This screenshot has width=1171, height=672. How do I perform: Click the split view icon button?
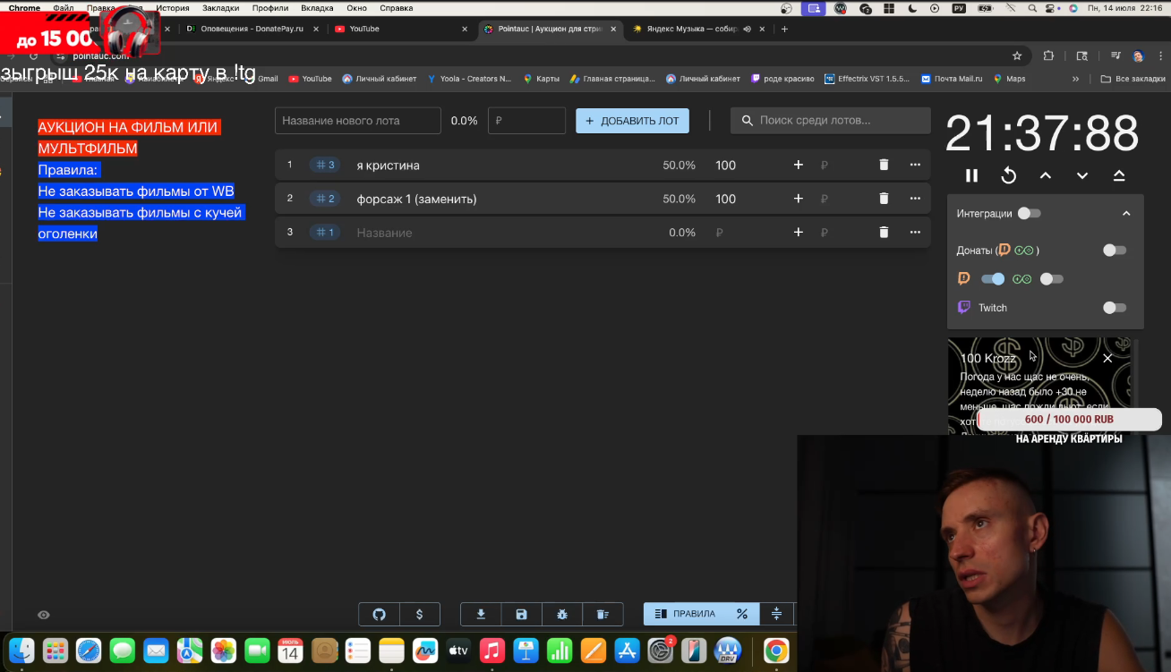[776, 614]
